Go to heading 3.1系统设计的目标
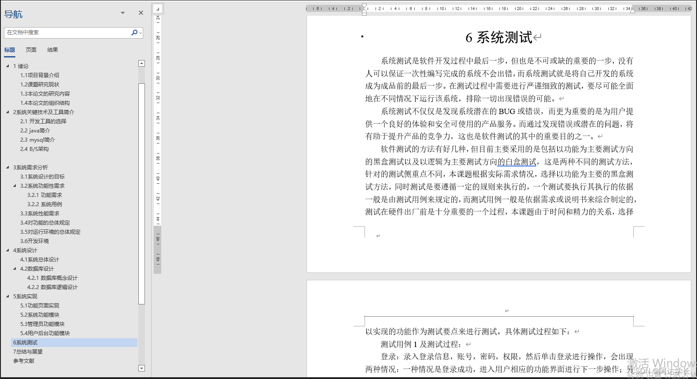Viewport: 697px width, 379px height. click(x=42, y=177)
